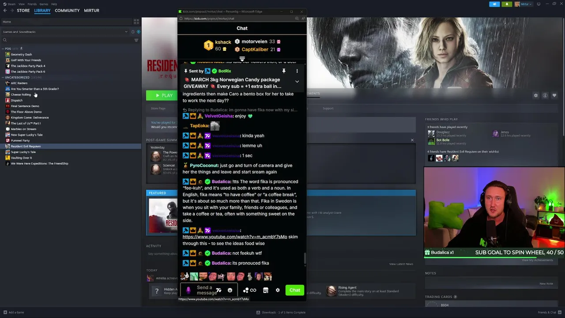Click the chat scrollbar thumb
This screenshot has width=565, height=318.
pos(305,259)
